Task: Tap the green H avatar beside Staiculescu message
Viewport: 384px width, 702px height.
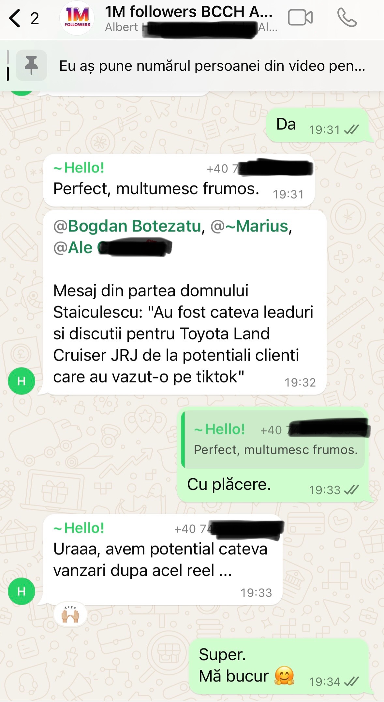Action: coord(22,381)
